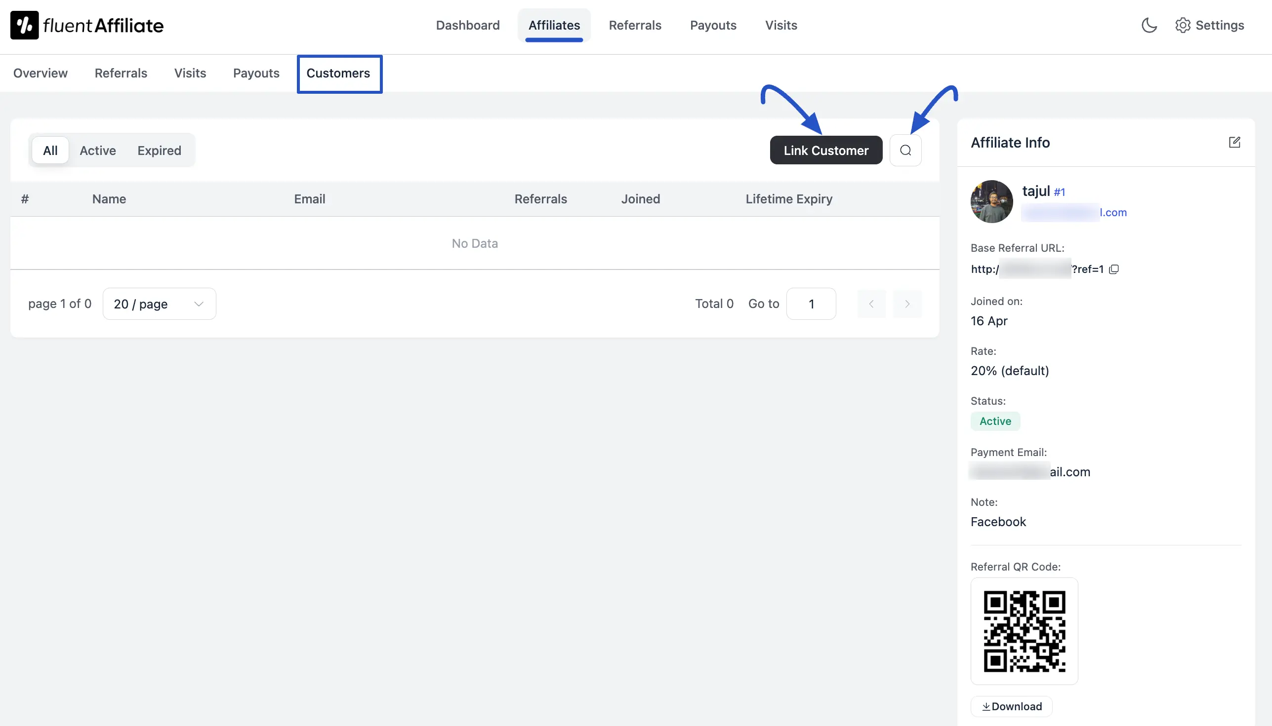
Task: Switch to the Overview tab
Action: (41, 74)
